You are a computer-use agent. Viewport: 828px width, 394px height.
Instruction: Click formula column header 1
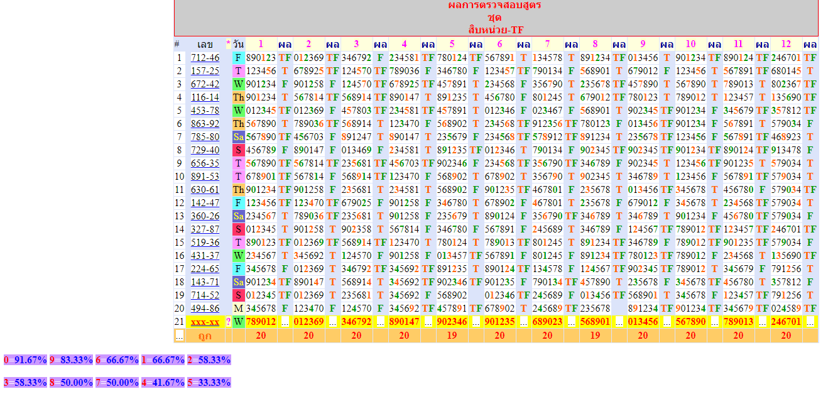tap(261, 45)
